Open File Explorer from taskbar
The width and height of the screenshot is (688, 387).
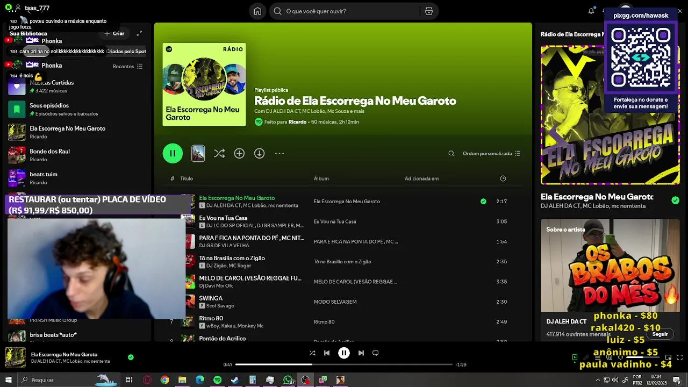(182, 380)
